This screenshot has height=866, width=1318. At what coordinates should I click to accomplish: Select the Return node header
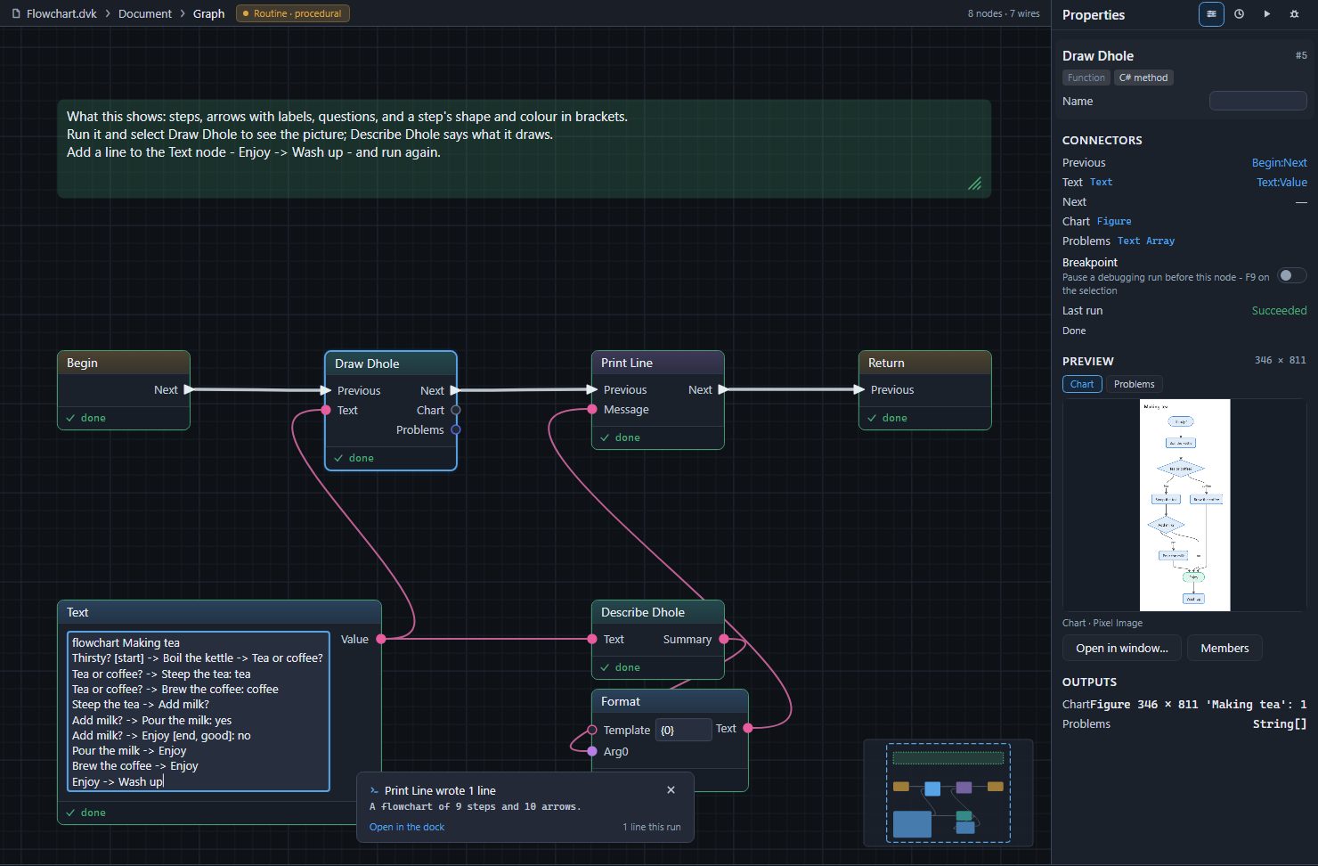click(x=924, y=363)
